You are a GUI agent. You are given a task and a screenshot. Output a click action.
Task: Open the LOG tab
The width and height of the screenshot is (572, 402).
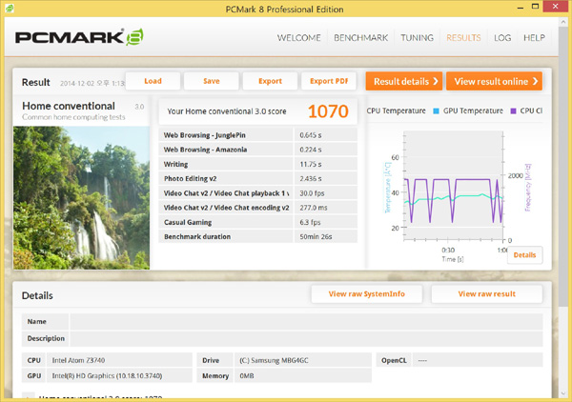(x=502, y=38)
